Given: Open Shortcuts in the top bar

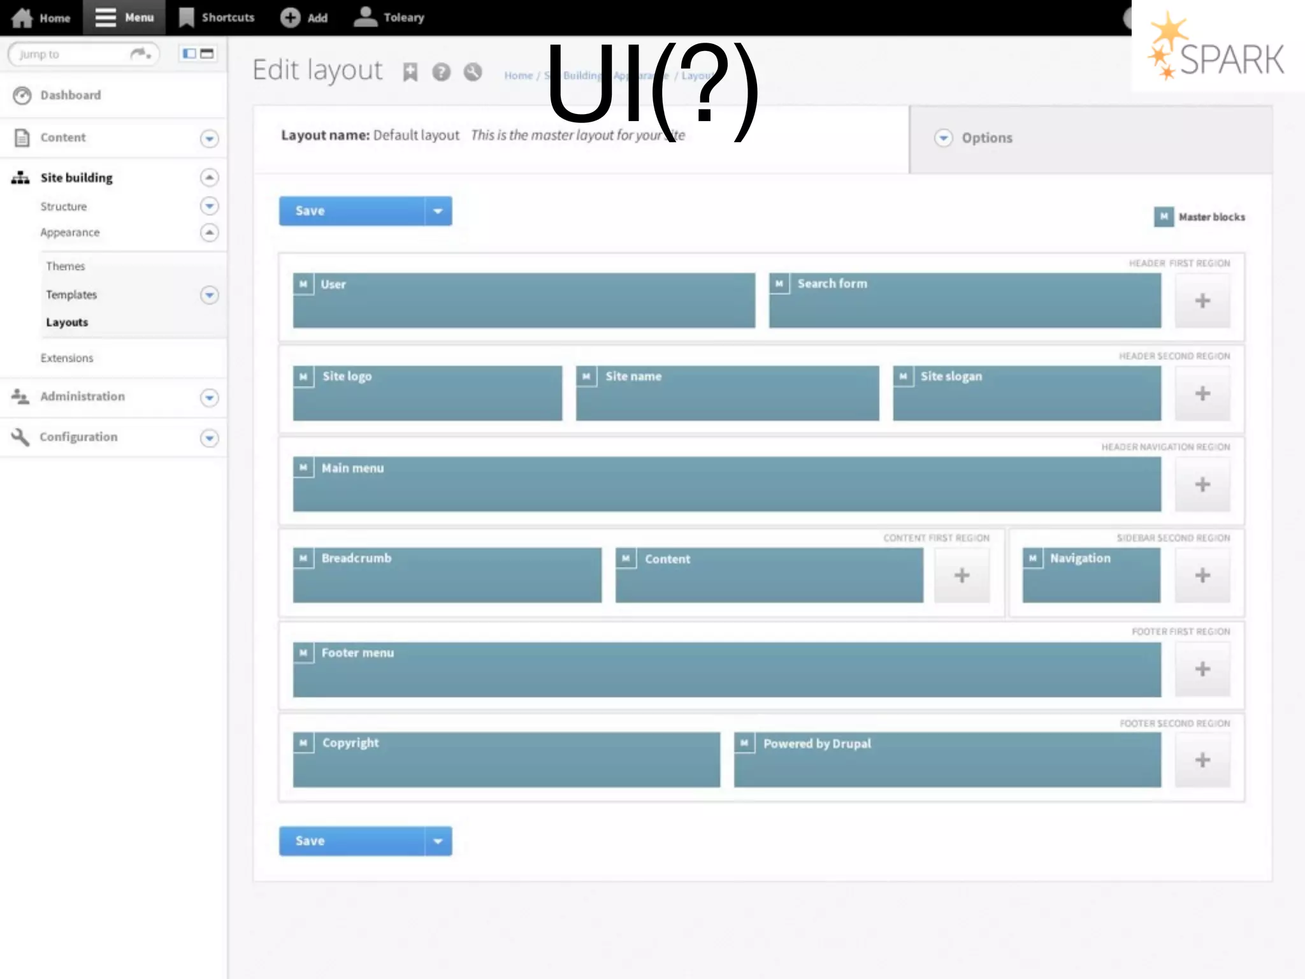Looking at the screenshot, I should (217, 17).
